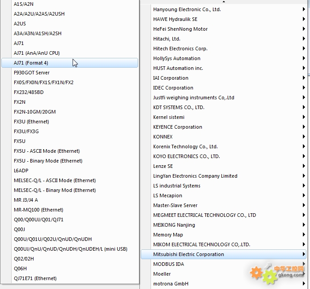Pick Q00U/Q01U/Q02U/QnUD/QnUDH driver
The image size is (310, 289).
click(69, 239)
